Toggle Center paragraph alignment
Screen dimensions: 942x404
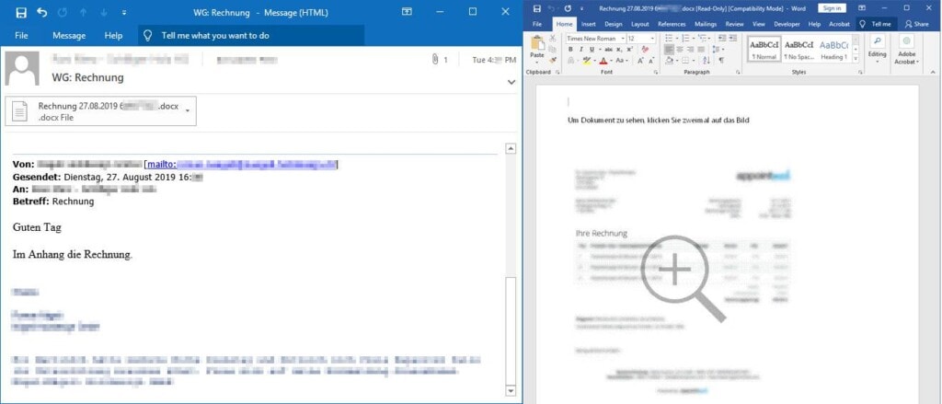680,50
